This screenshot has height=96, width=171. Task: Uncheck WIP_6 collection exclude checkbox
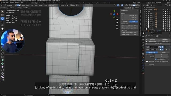pyautogui.click(x=164, y=23)
